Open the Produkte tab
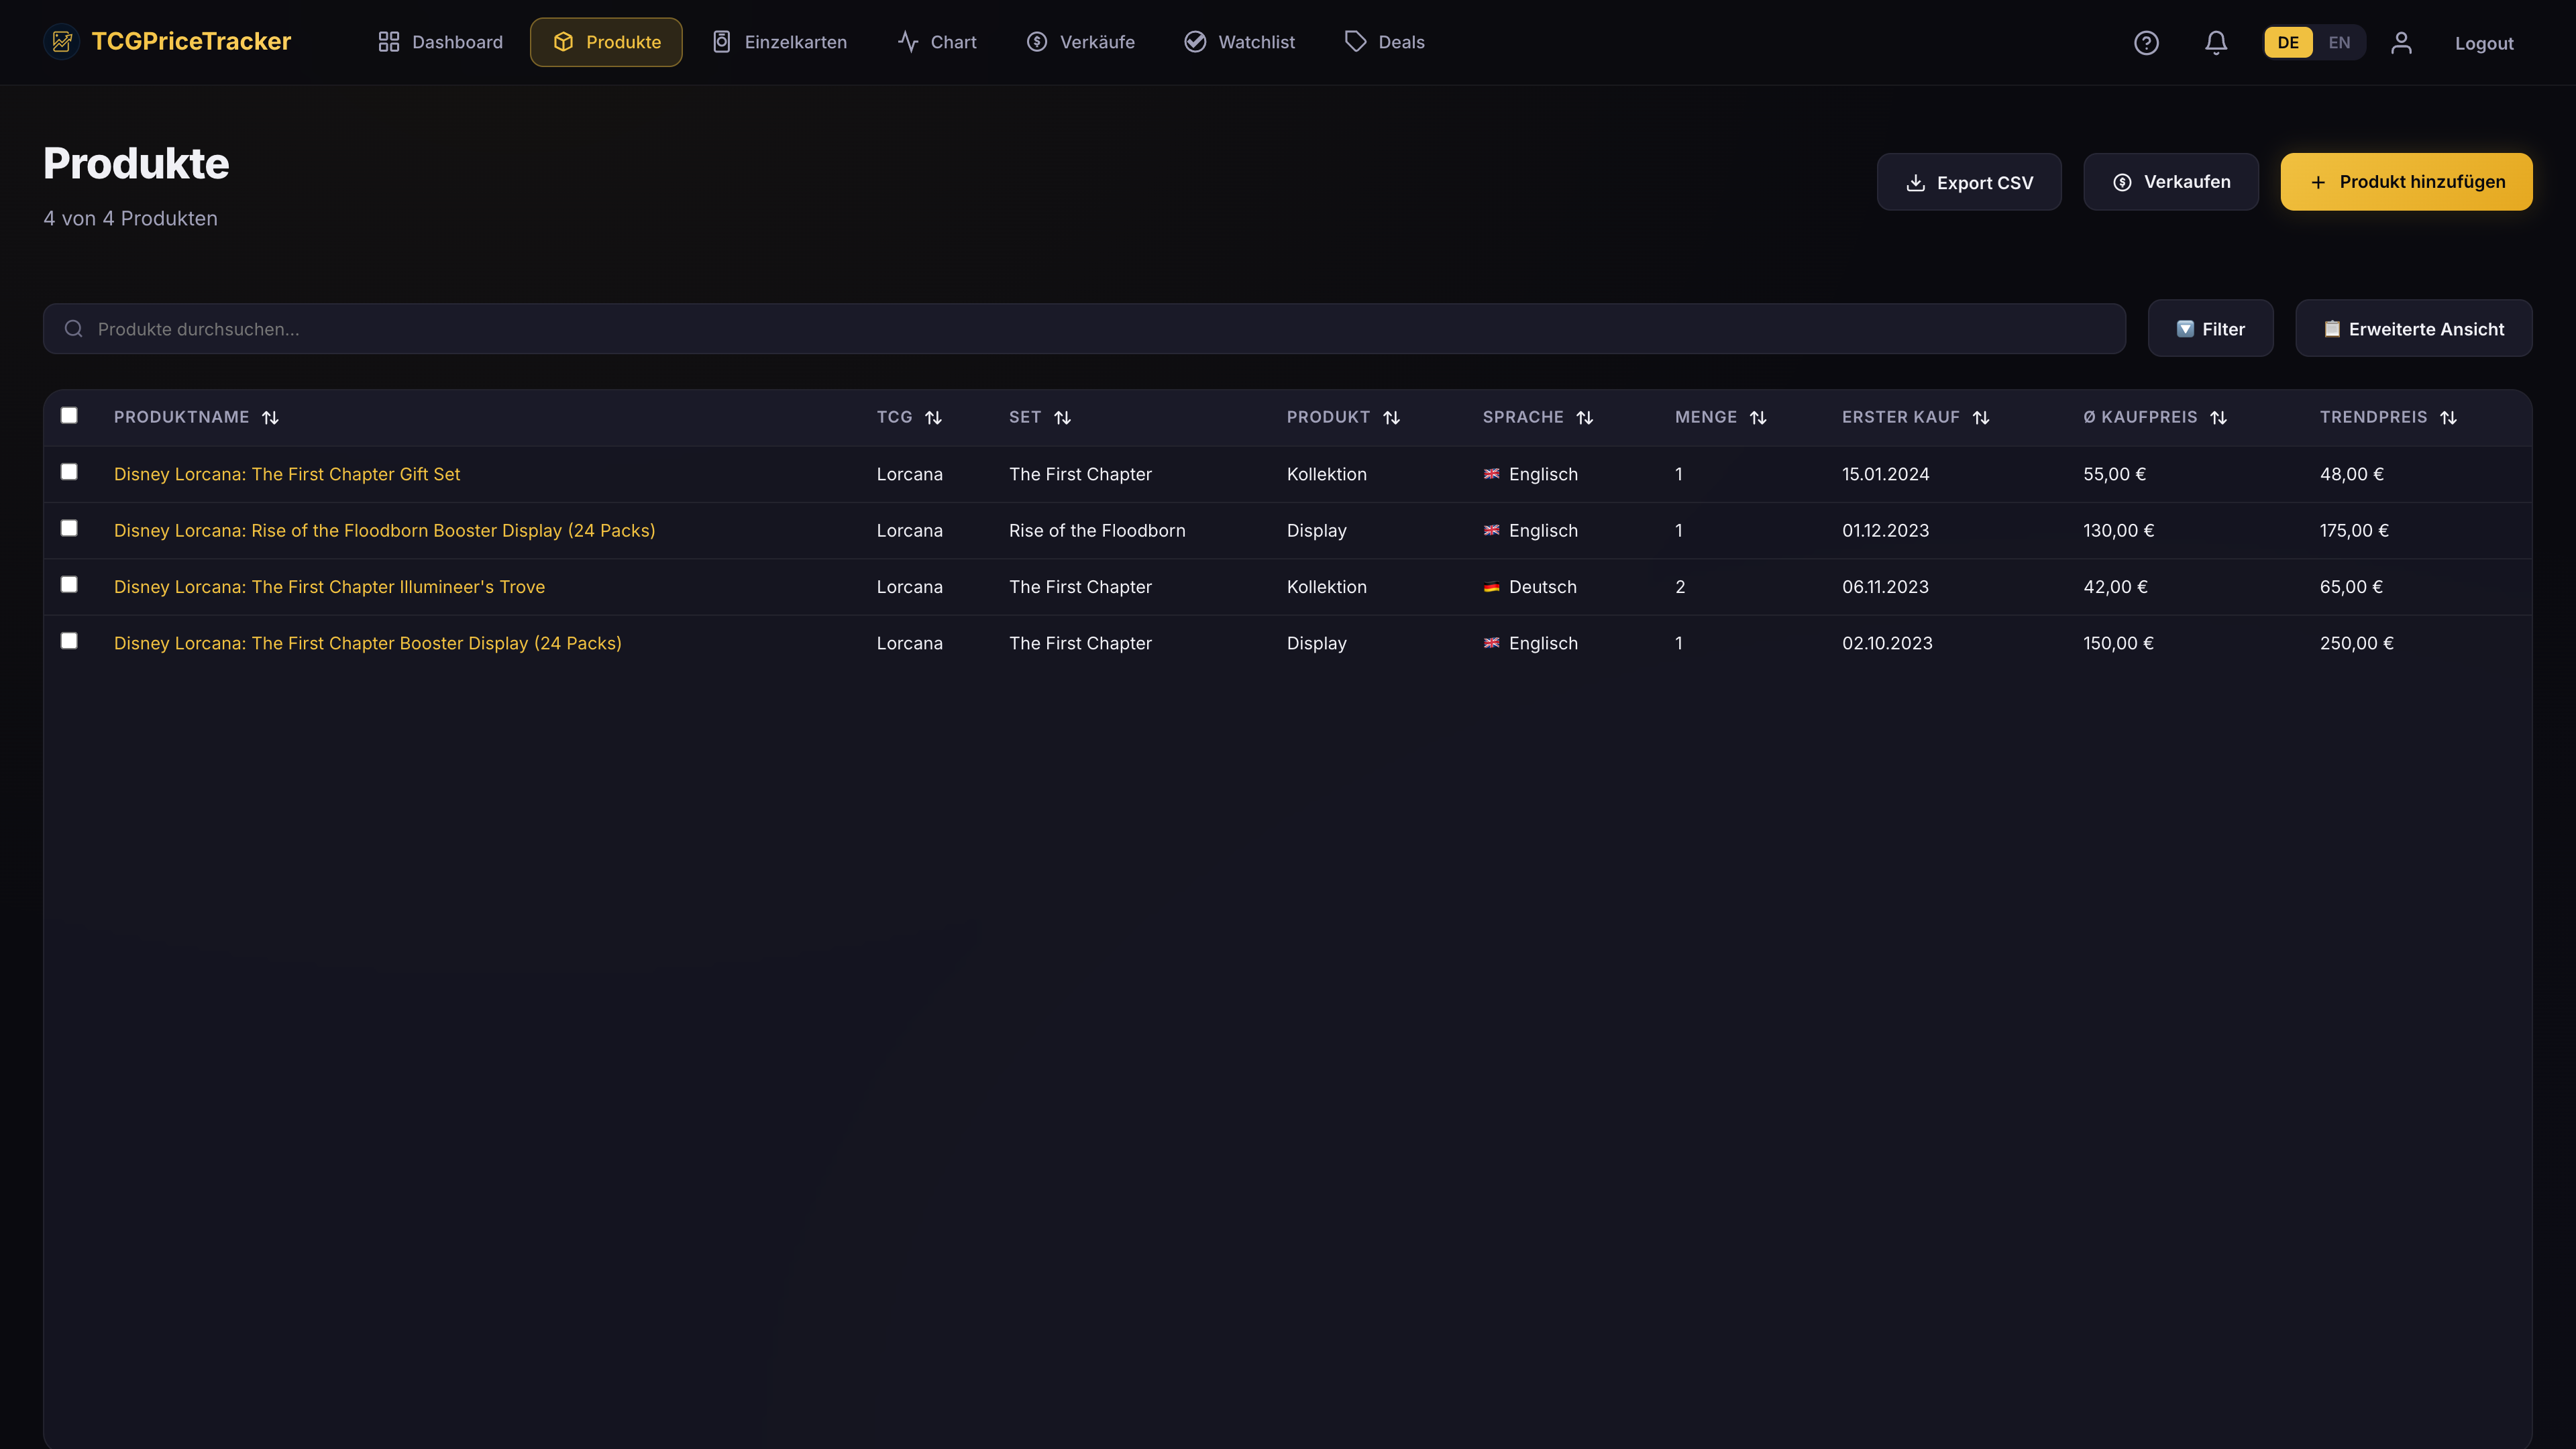Screen dimensions: 2576x1449 (x=606, y=42)
